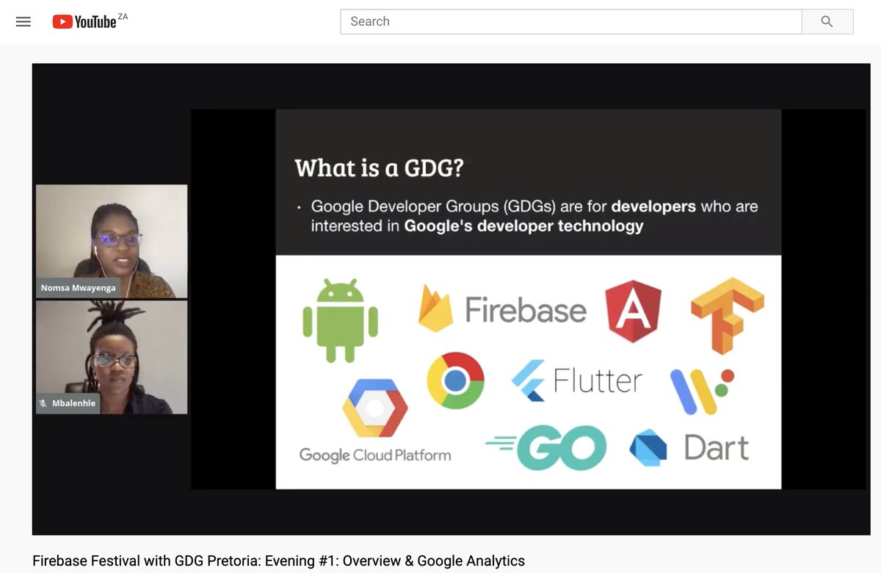Click the Google Cloud Platform hexagon logo
The height and width of the screenshot is (573, 881).
tap(374, 408)
